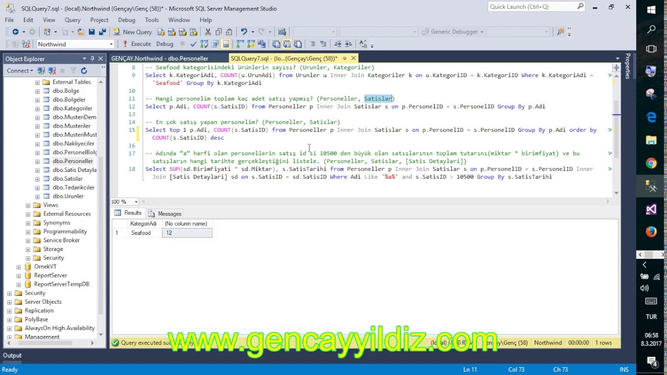Click the New Query button
The height and width of the screenshot is (375, 667).
132,32
